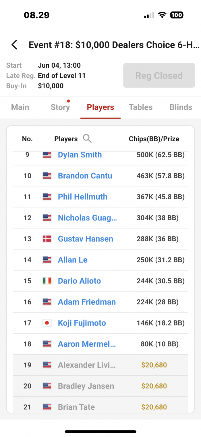
Task: Tap the Wi-Fi icon in status bar
Action: pyautogui.click(x=163, y=15)
